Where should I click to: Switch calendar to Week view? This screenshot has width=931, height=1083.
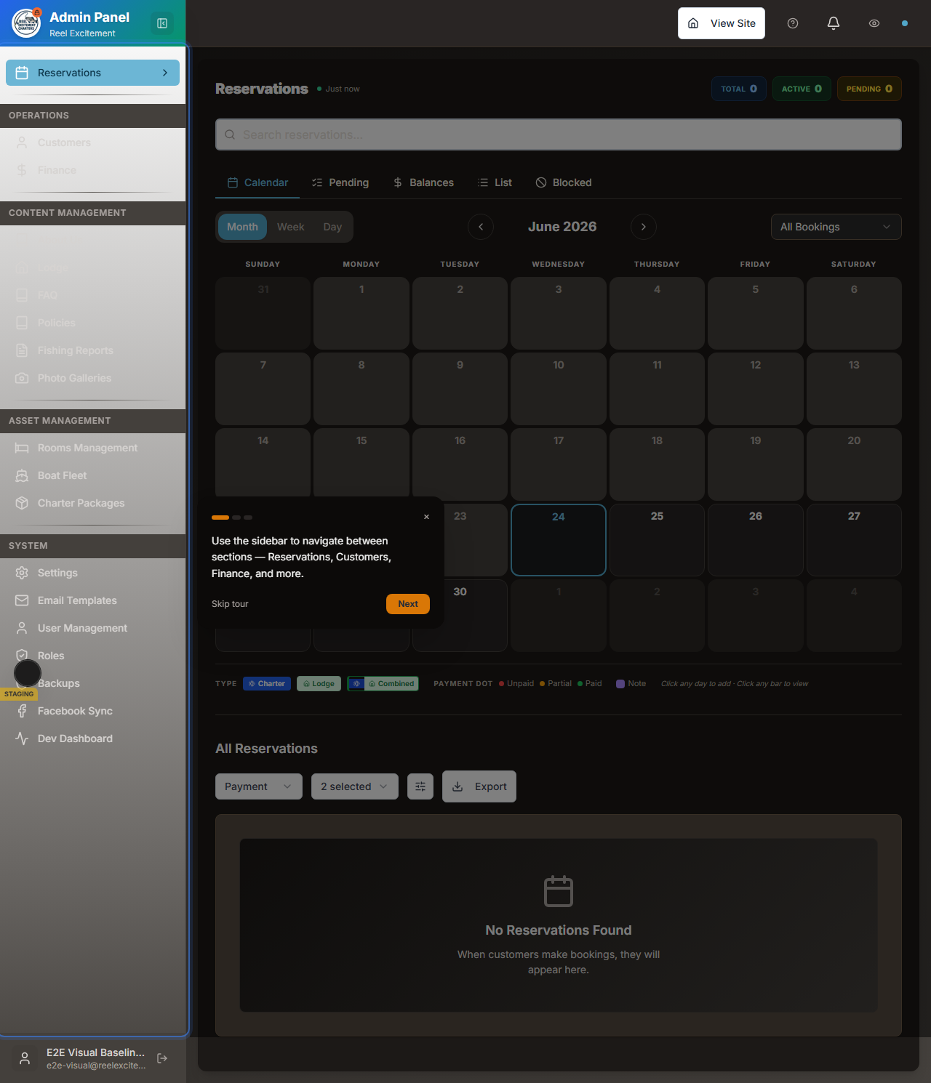coord(291,227)
